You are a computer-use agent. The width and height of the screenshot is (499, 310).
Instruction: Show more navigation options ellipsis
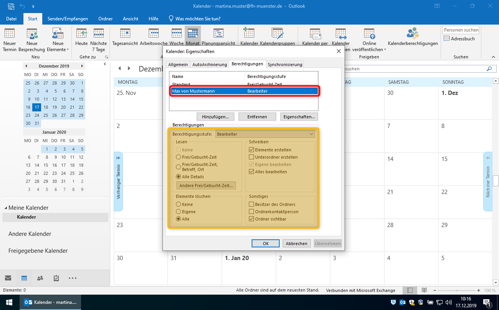click(x=73, y=278)
